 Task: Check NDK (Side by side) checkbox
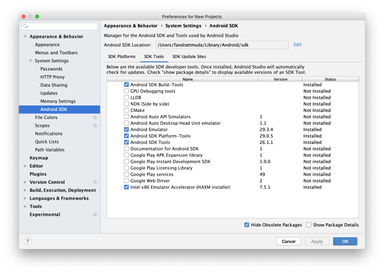point(126,104)
